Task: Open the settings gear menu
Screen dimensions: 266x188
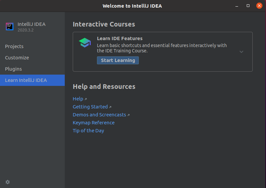Action: click(8, 182)
